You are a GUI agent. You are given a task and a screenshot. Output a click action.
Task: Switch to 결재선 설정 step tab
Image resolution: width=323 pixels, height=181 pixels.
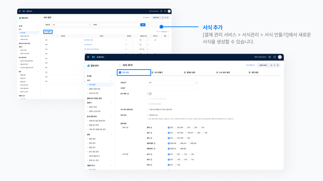(x=190, y=72)
